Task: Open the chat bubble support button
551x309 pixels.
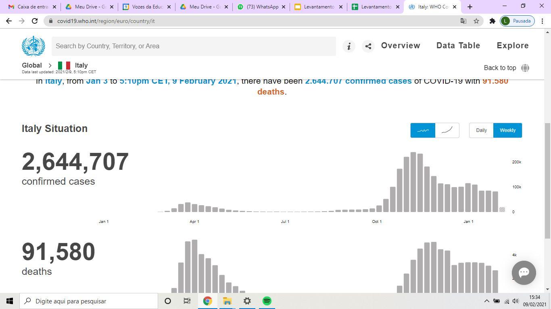Action: pyautogui.click(x=524, y=273)
